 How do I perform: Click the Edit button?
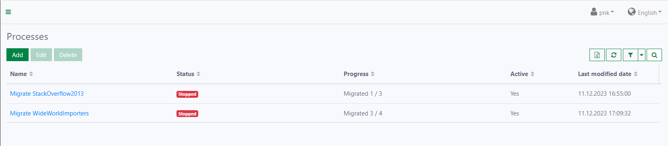coord(41,55)
